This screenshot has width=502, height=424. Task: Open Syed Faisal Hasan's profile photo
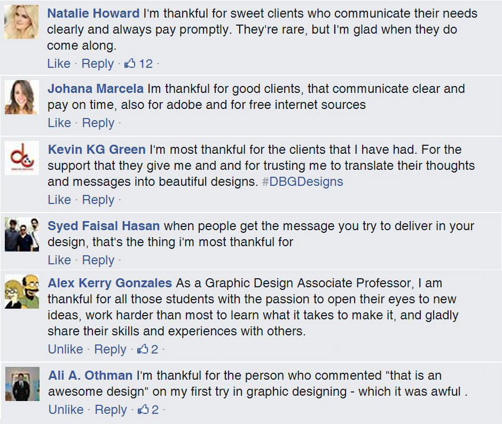(22, 234)
